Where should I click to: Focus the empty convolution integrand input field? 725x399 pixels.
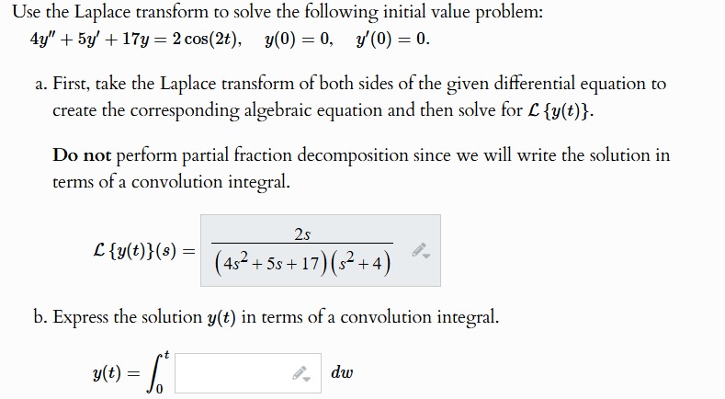coord(248,373)
